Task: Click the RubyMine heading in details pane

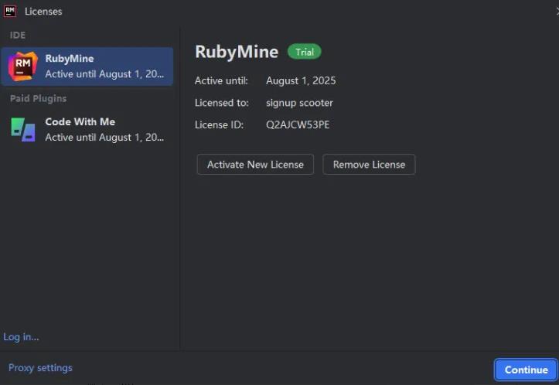Action: click(237, 52)
